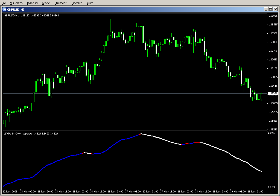Click the 18 Nov 03:00 time label
280x196 pixels.
point(185,192)
